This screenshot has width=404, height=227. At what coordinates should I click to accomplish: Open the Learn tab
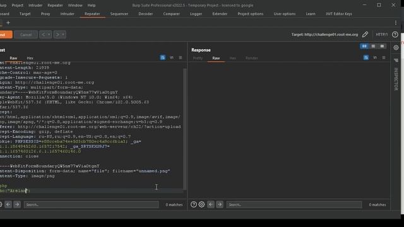(x=311, y=14)
